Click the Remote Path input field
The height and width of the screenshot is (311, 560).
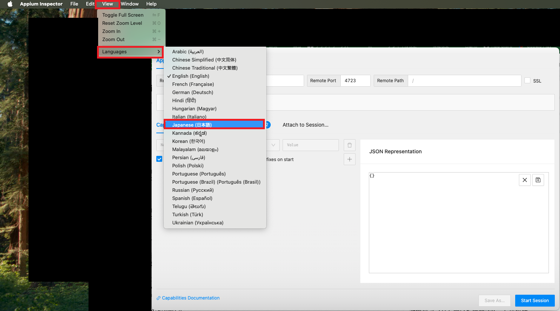tap(464, 81)
